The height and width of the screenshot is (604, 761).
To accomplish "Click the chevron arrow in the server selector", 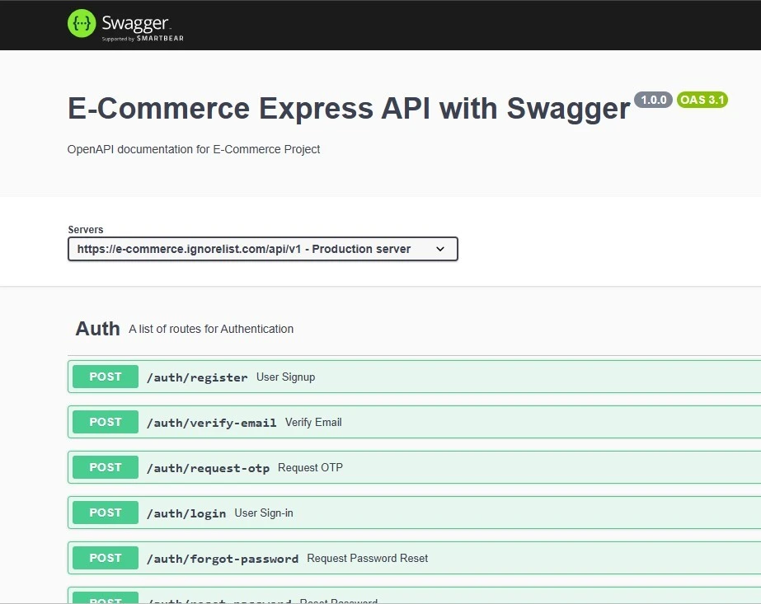I will click(440, 249).
